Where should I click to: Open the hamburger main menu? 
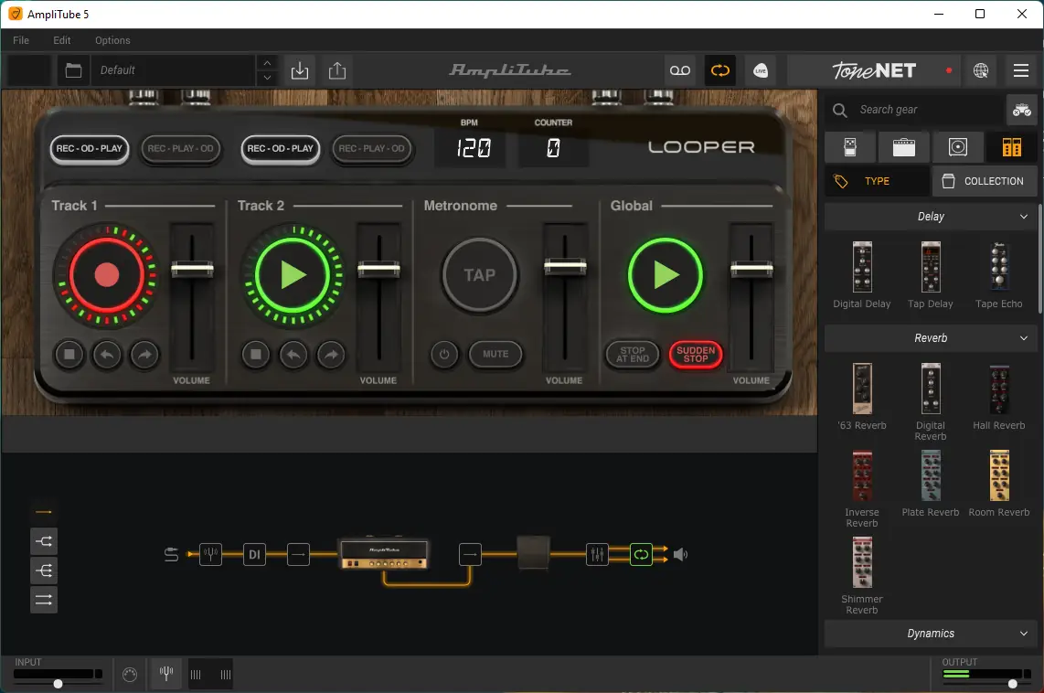point(1021,70)
